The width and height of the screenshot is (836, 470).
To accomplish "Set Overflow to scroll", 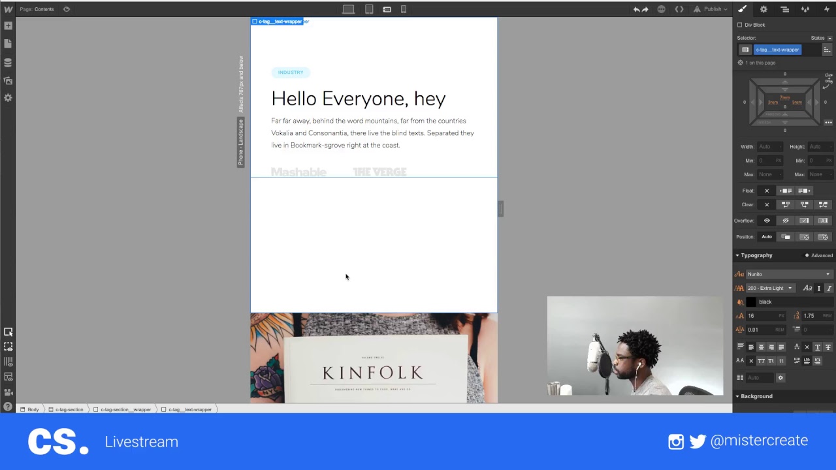I will pyautogui.click(x=804, y=221).
